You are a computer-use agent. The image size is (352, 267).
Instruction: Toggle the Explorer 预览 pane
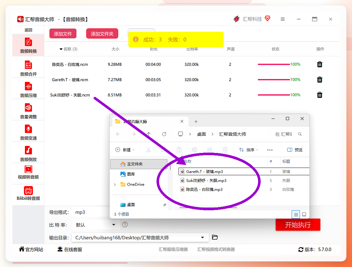(x=295, y=150)
